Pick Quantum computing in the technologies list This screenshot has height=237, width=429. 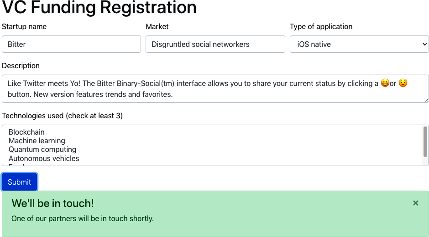pyautogui.click(x=42, y=149)
